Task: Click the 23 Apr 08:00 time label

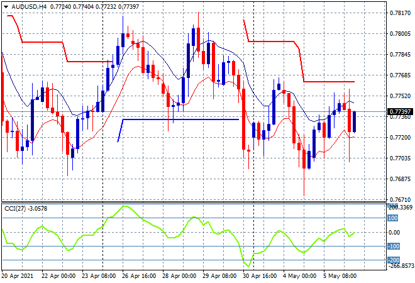Action: [99, 276]
